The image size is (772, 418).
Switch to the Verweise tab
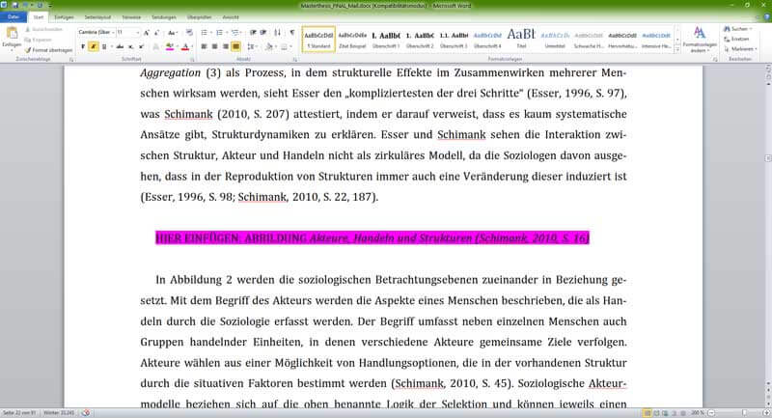pos(131,17)
